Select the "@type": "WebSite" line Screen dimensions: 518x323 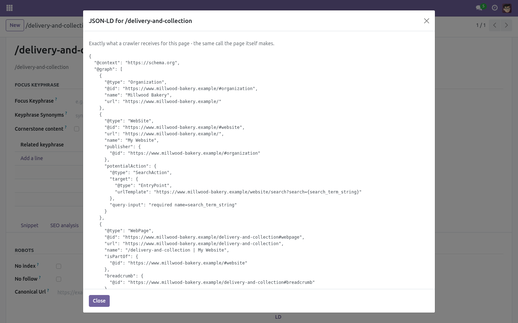tap(129, 121)
